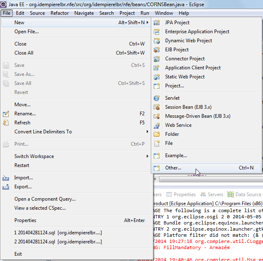
Task: Click the Web Service icon
Action: point(157,125)
